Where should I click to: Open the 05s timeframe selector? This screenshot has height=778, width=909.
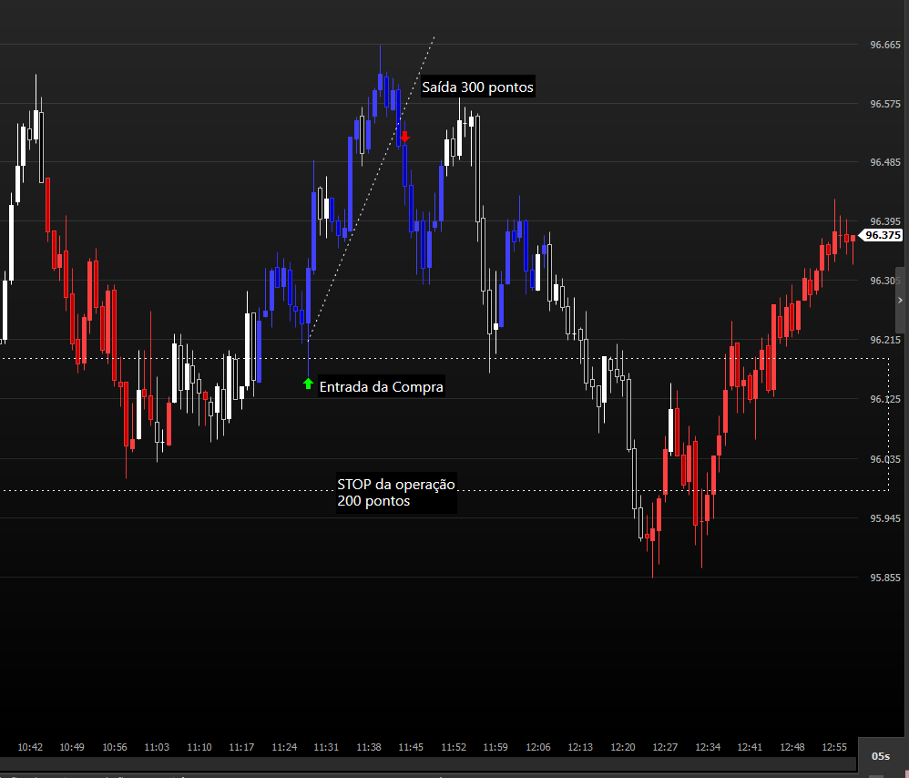pos(883,755)
